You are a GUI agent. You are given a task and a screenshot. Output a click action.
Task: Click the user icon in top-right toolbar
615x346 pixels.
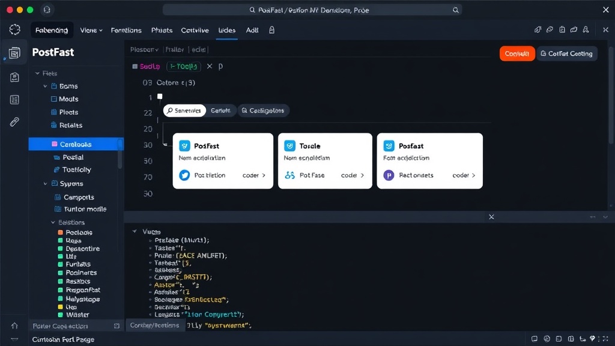click(586, 30)
